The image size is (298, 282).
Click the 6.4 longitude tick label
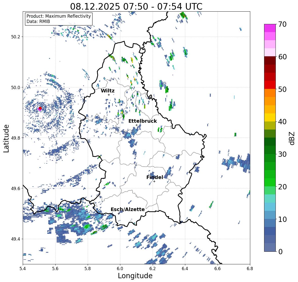click(185, 269)
